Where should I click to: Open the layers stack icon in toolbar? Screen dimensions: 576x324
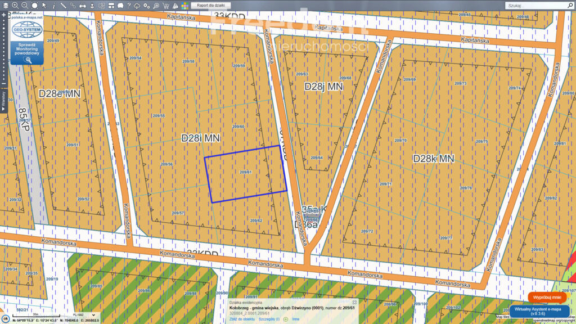pyautogui.click(x=5, y=5)
